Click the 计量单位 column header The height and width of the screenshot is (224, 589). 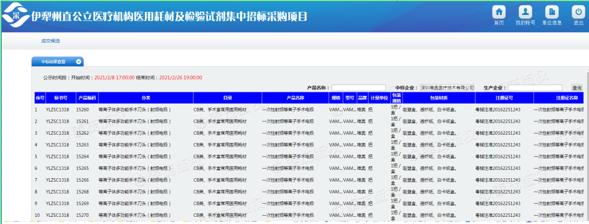(379, 98)
